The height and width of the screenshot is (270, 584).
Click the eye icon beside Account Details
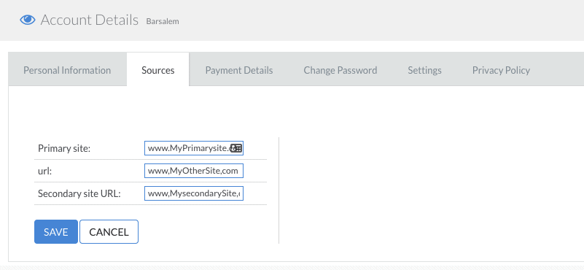28,20
